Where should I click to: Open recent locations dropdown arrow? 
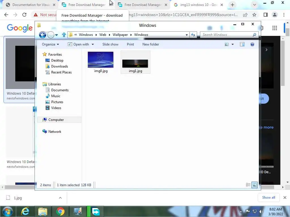pyautogui.click(x=56, y=35)
